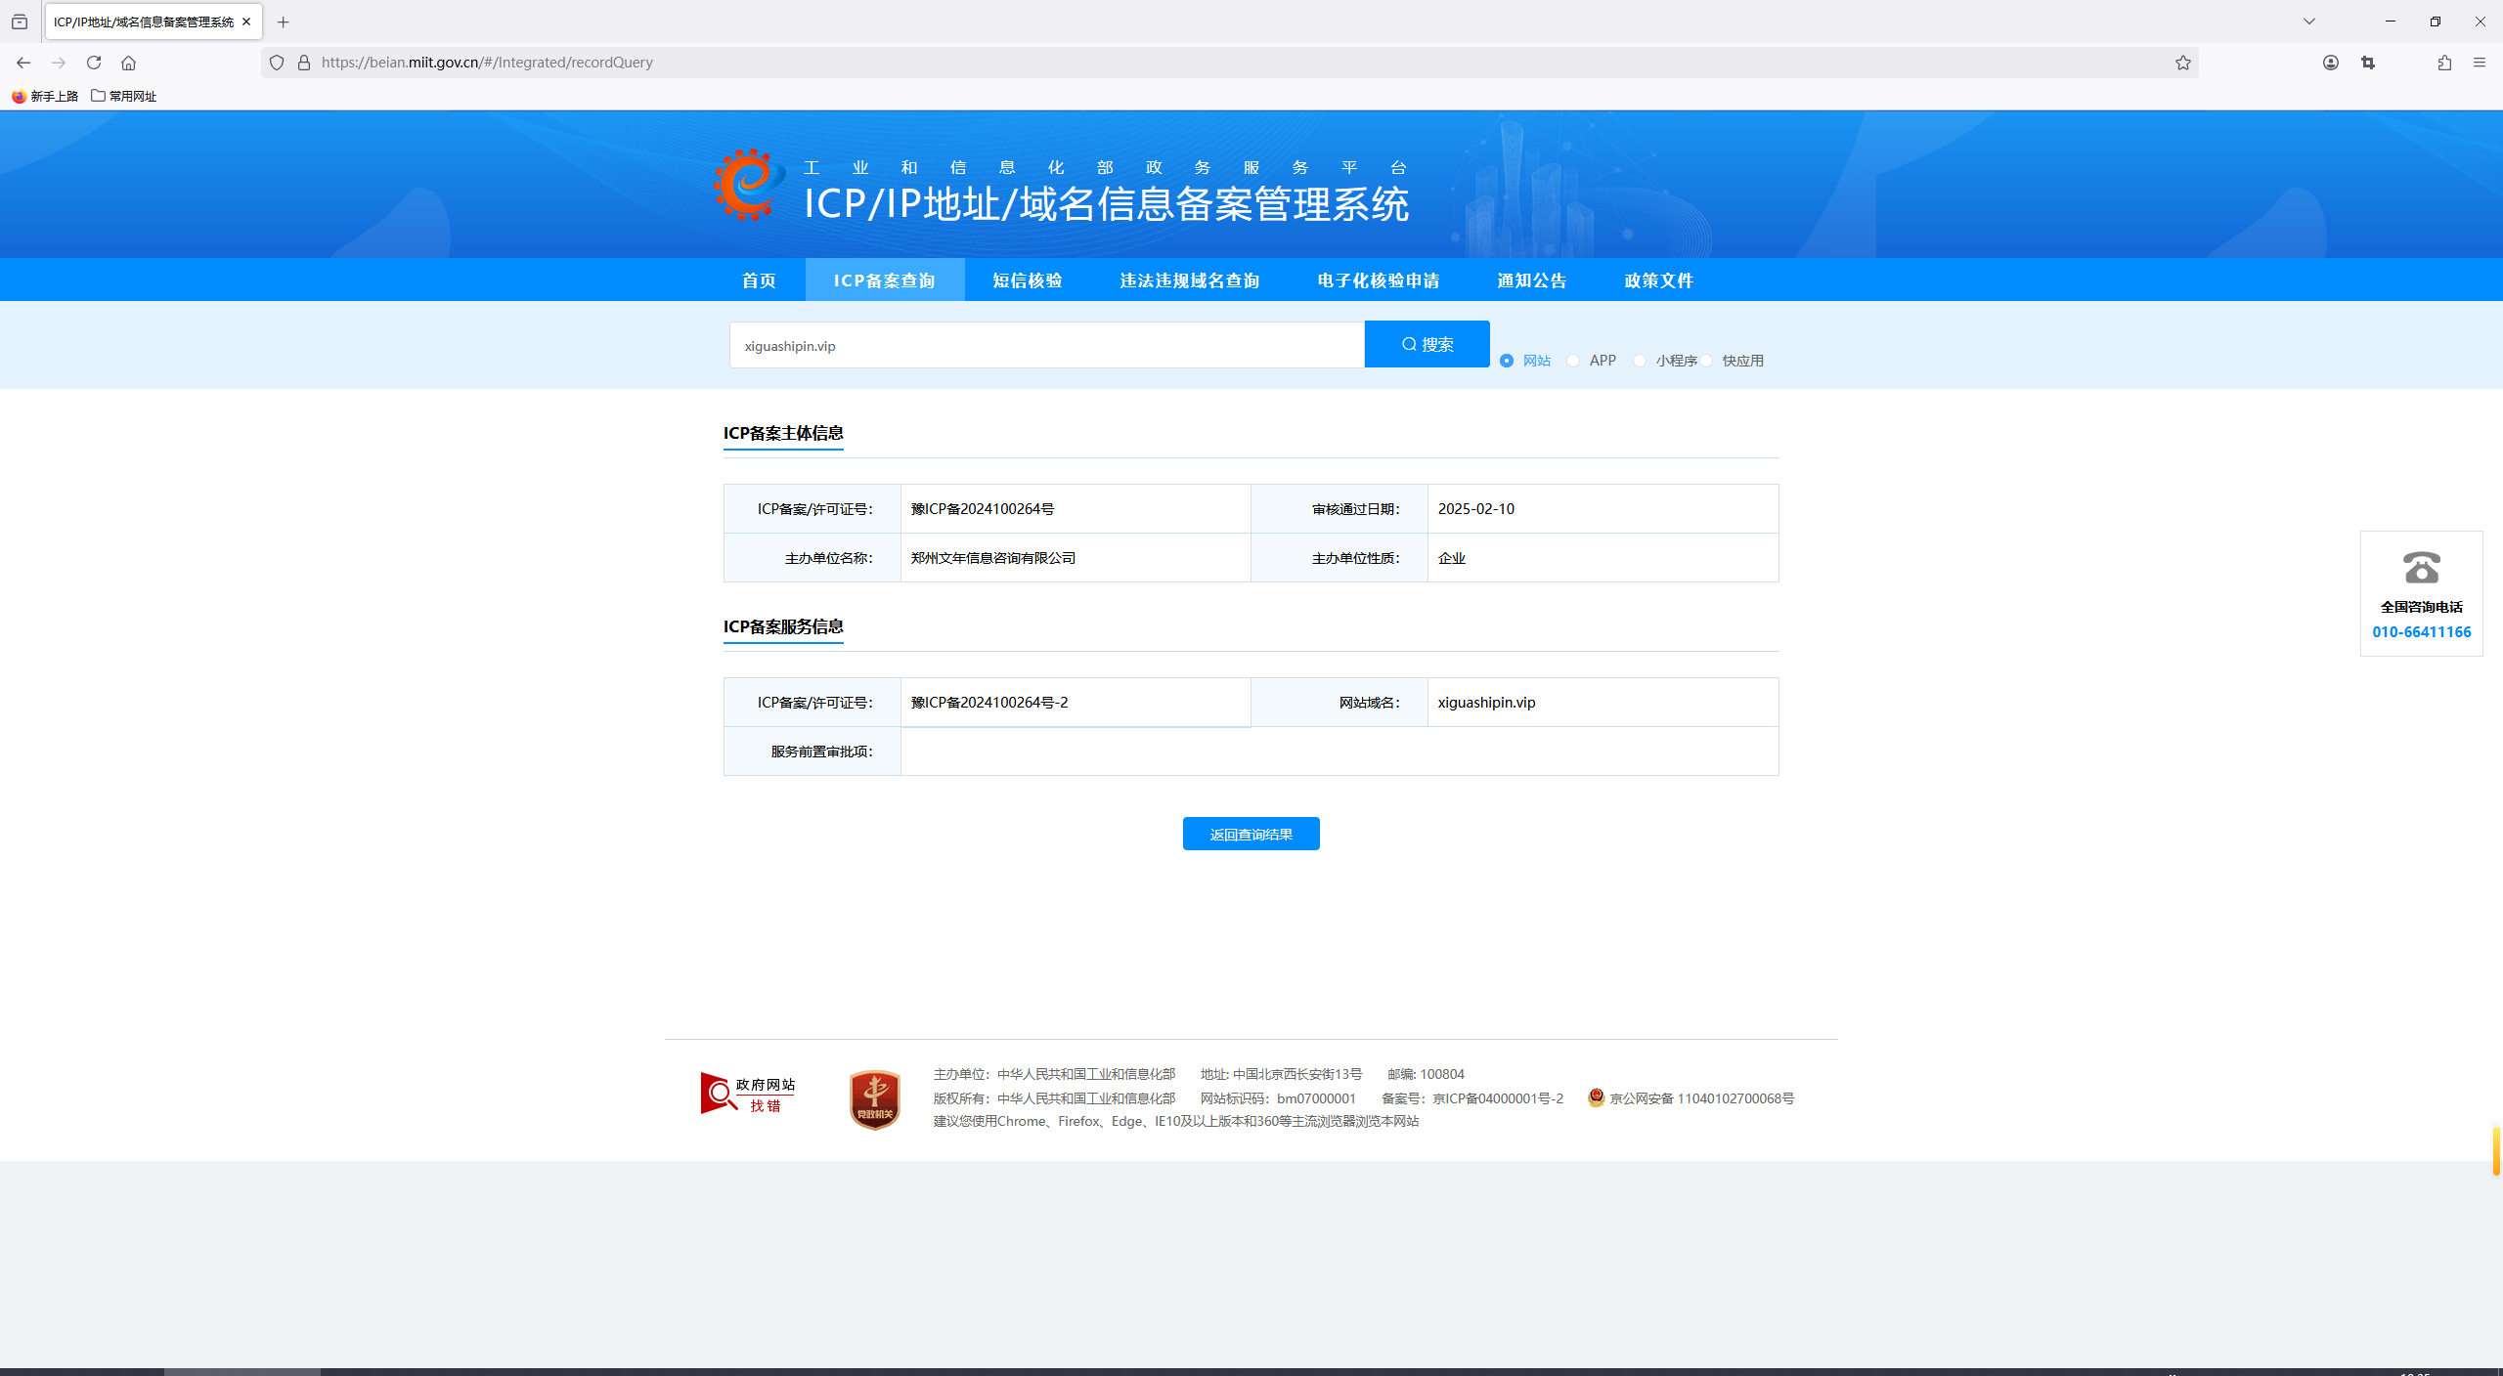This screenshot has height=1376, width=2503.
Task: Select the APP radio option
Action: pos(1573,361)
